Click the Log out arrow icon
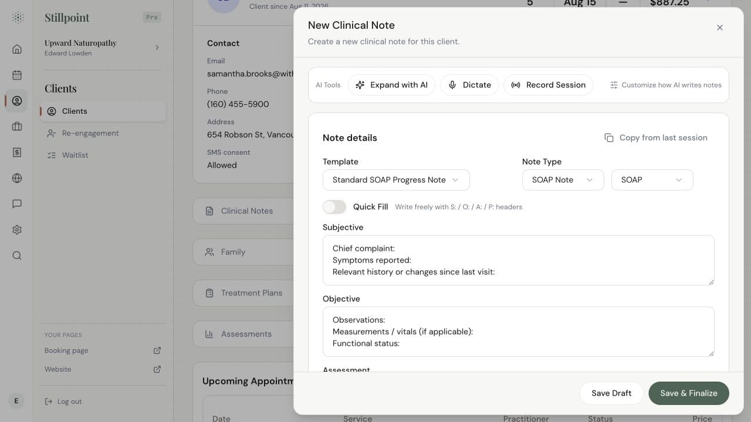This screenshot has height=422, width=751. point(49,401)
